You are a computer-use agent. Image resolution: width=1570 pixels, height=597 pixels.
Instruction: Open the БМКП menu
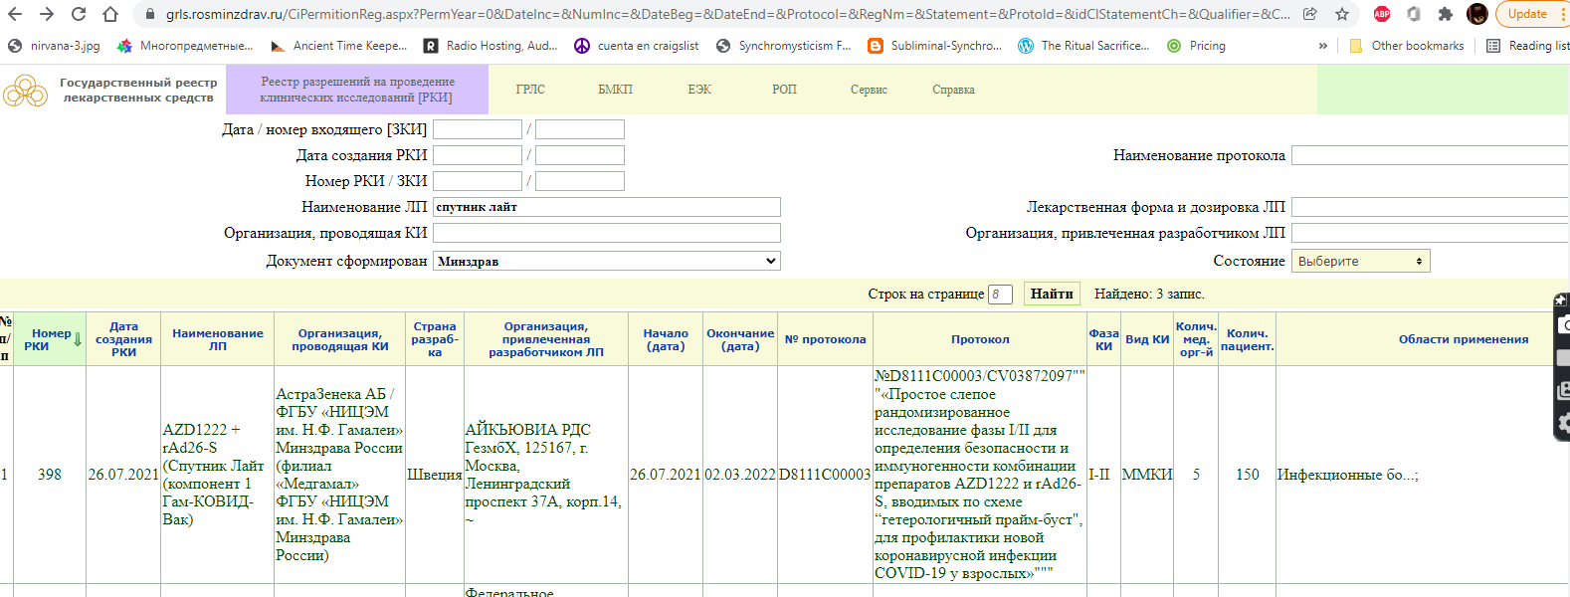(615, 90)
